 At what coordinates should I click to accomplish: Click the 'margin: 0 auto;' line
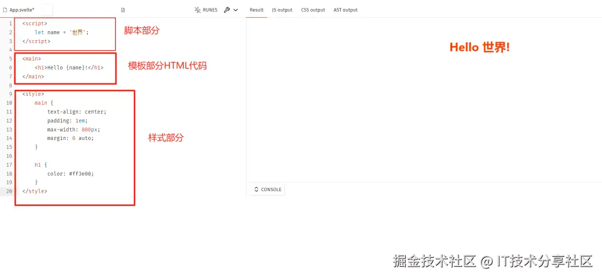71,138
